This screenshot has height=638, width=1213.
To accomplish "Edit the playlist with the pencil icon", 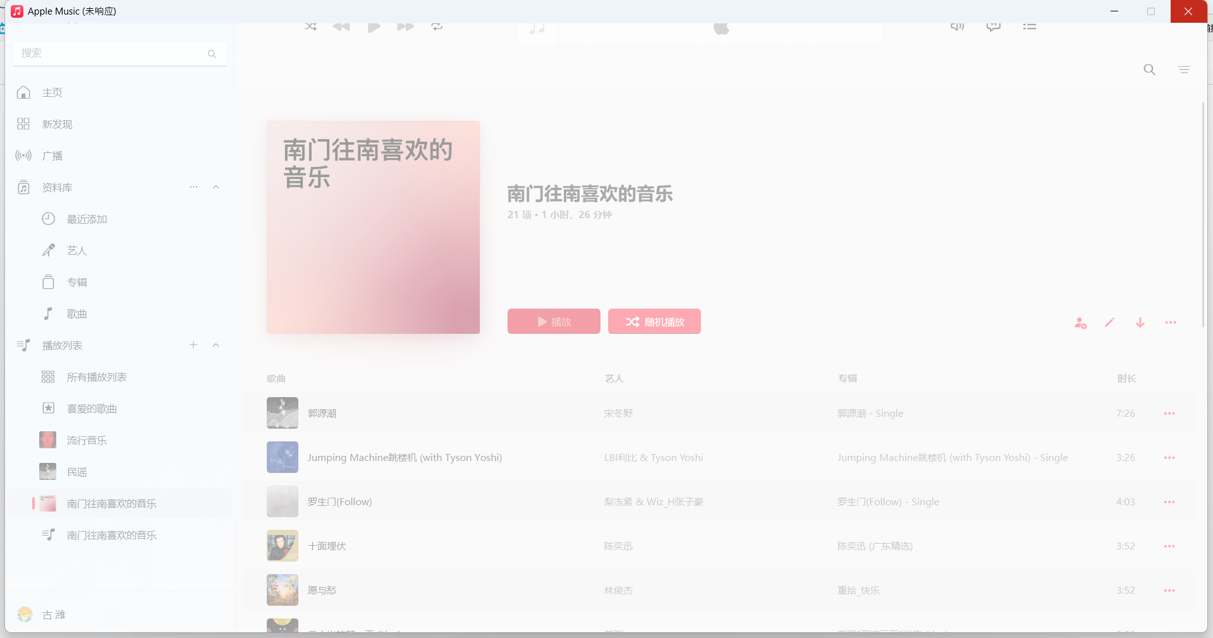I will [1110, 322].
